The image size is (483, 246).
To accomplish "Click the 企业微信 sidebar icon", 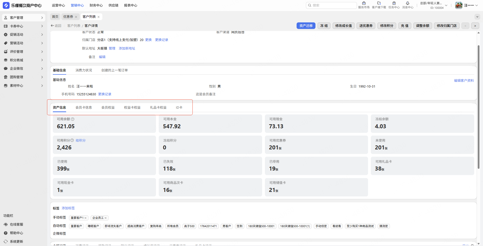I will (x=6, y=68).
